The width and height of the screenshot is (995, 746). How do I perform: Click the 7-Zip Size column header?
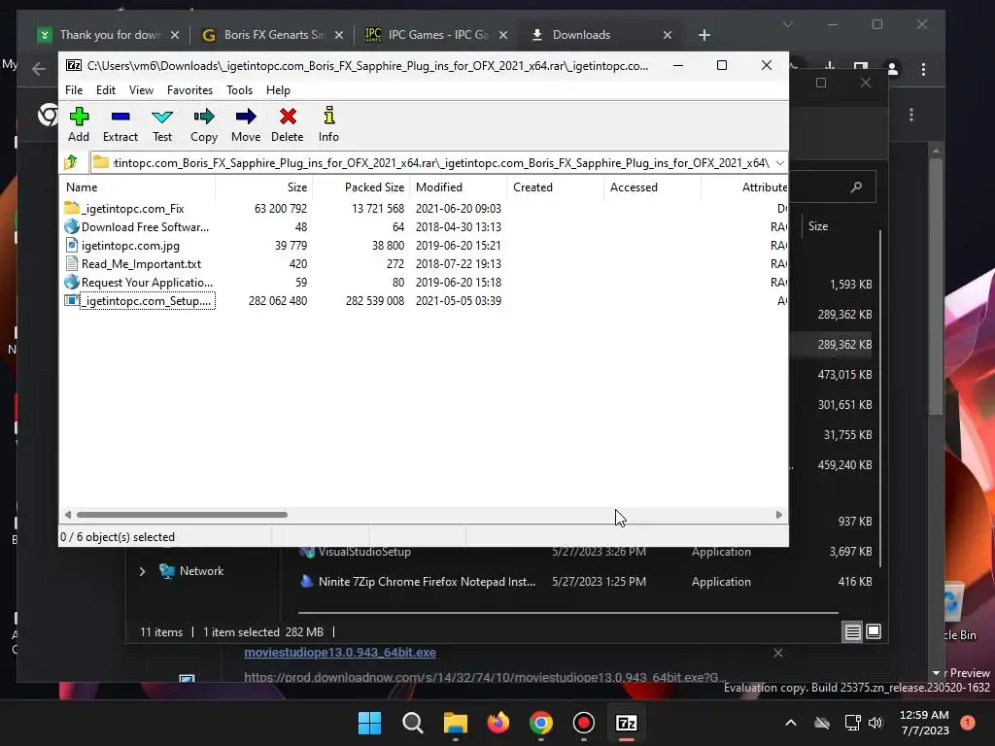click(264, 187)
